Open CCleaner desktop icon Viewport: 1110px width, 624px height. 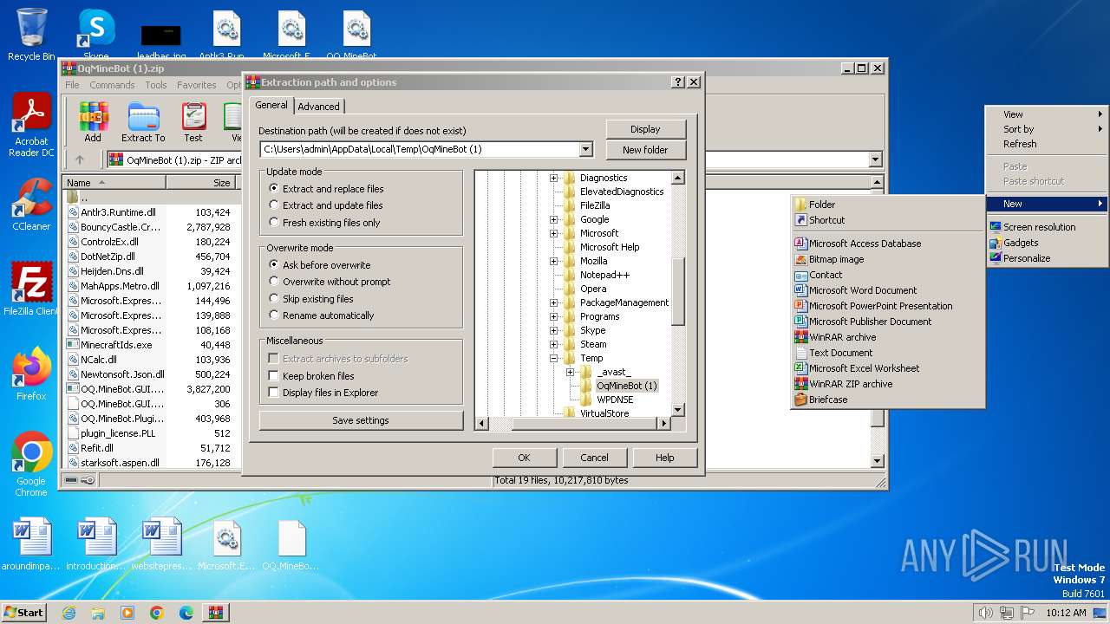[x=31, y=205]
